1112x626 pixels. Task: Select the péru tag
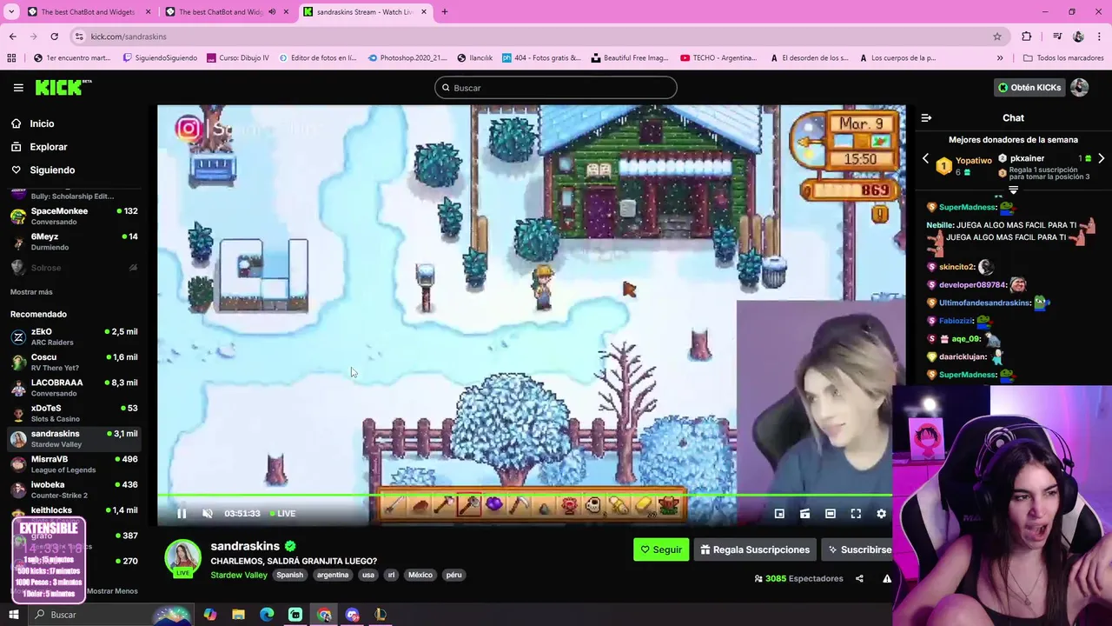(454, 575)
